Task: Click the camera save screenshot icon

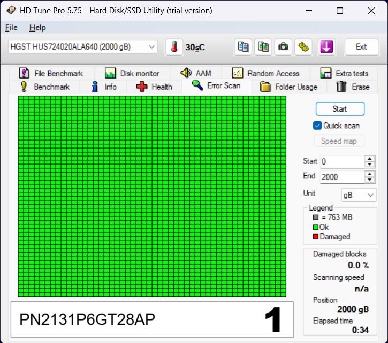Action: coord(283,47)
